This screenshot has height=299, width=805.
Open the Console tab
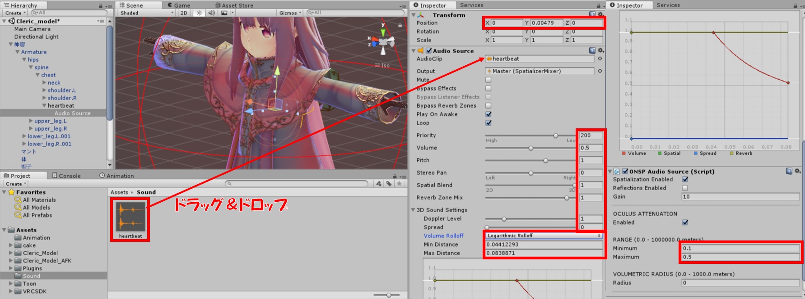[66, 176]
